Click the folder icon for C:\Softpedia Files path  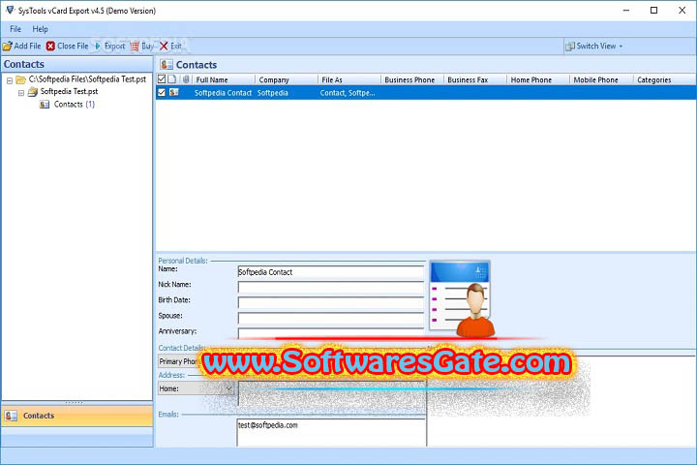(x=20, y=79)
